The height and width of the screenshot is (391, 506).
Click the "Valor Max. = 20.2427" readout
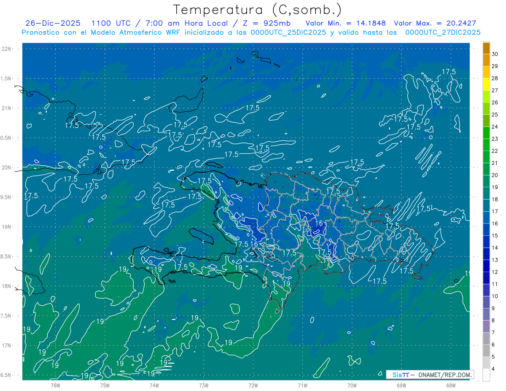[x=435, y=23]
